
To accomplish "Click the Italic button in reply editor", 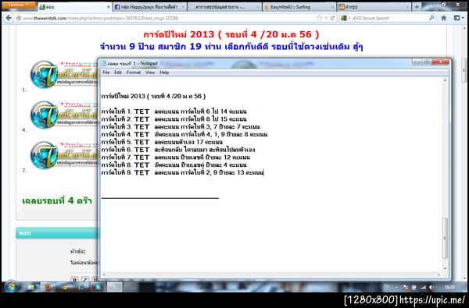I will point(84,280).
